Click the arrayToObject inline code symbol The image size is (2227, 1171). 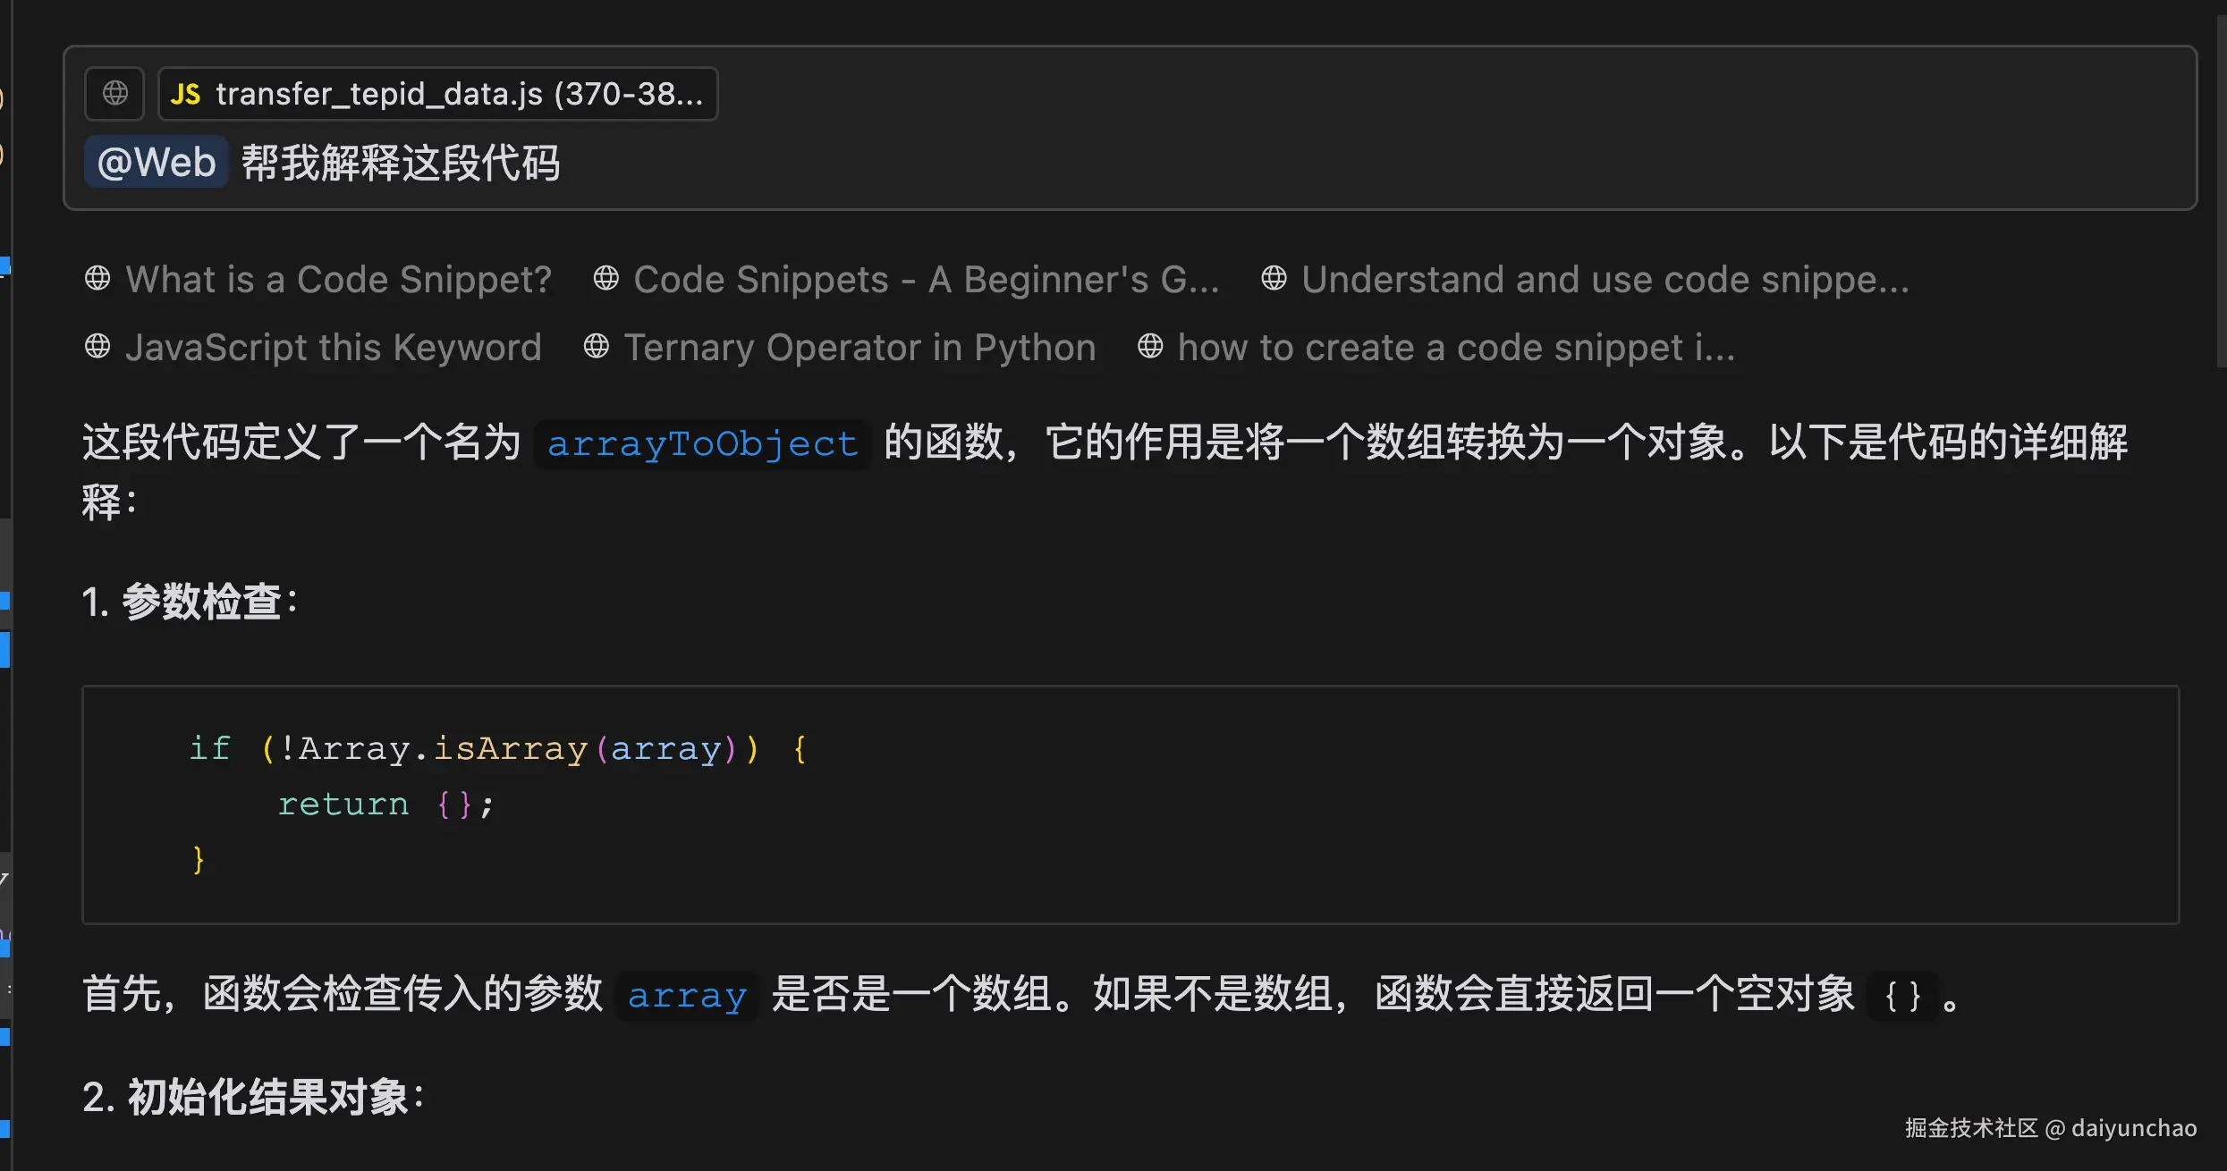(x=702, y=444)
